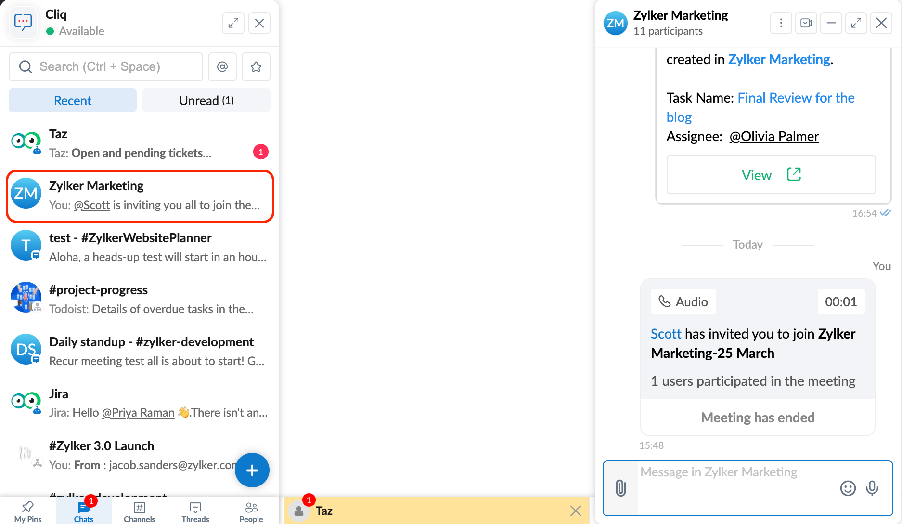902x524 pixels.
Task: Open the emoji picker
Action: [848, 488]
